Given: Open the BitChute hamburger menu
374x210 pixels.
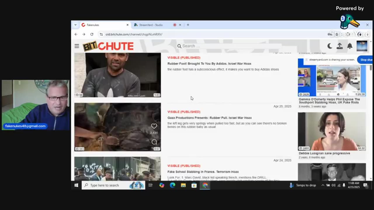Looking at the screenshot, I should [x=77, y=46].
